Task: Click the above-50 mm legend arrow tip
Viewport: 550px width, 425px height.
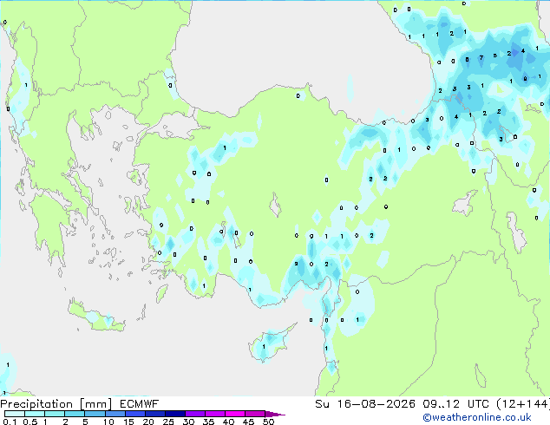Action: click(x=275, y=414)
